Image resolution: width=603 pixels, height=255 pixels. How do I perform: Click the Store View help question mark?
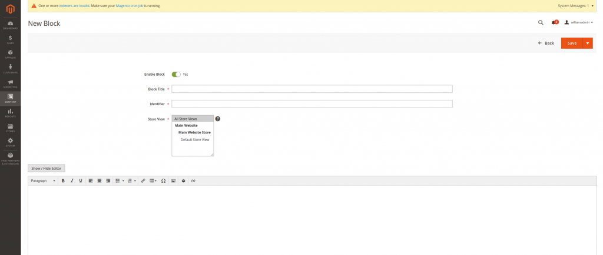tap(218, 119)
